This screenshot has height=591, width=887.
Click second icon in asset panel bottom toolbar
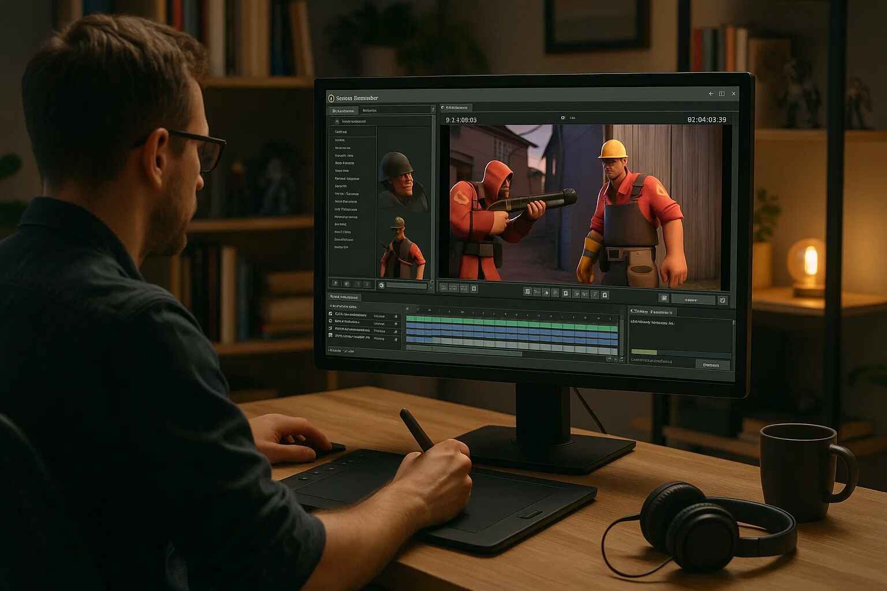click(346, 283)
